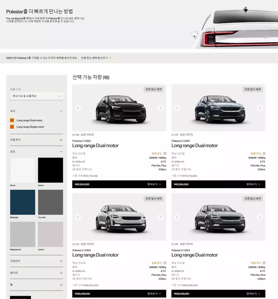The image size is (278, 299).
Task: Open delivery date info icon on blue car card
Action: coord(264,154)
